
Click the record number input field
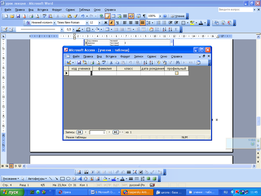coord(98,132)
